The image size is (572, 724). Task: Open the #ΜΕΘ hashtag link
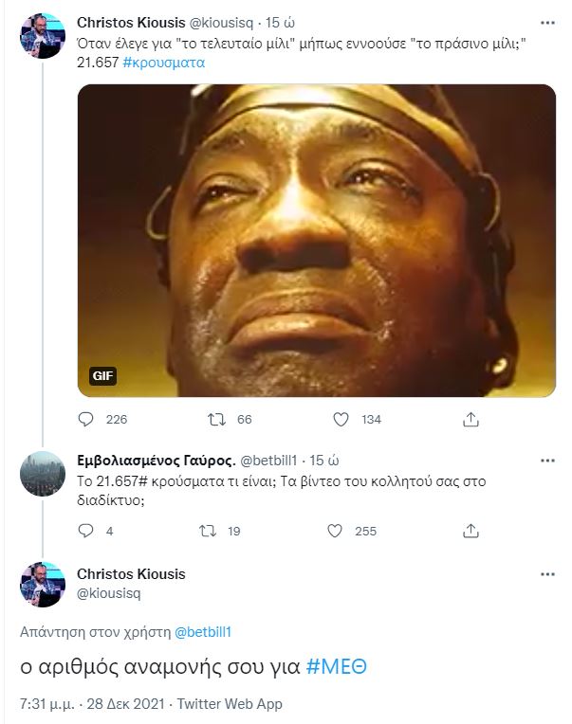point(337,666)
